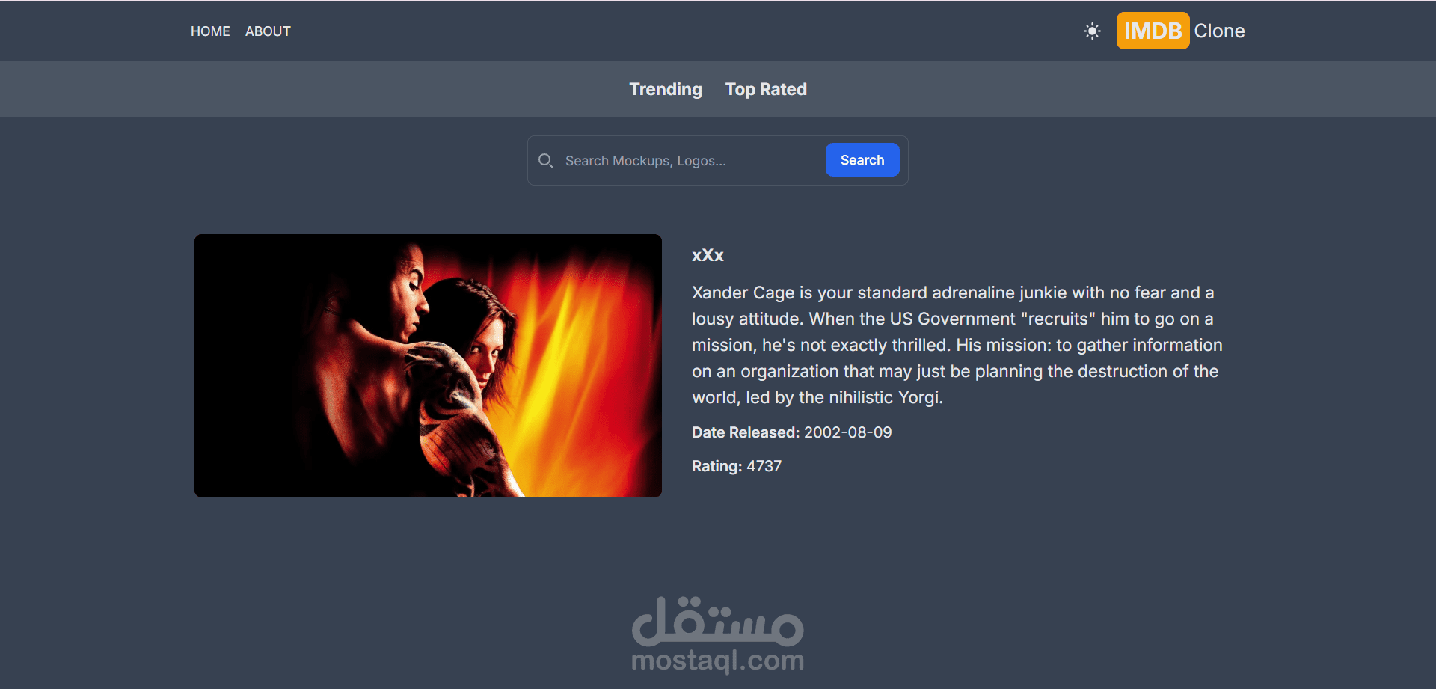Click the Arabic mostaql logo glyph

click(x=718, y=622)
